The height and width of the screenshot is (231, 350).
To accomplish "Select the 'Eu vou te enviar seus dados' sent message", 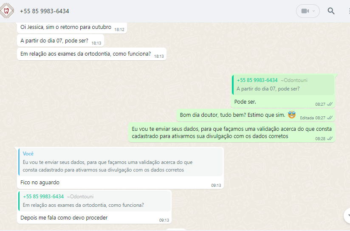I will point(231,132).
